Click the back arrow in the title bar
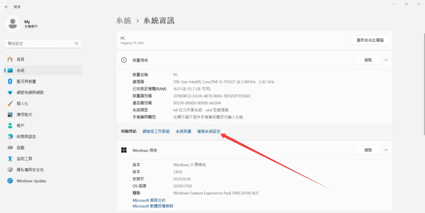425x213 pixels. point(7,7)
